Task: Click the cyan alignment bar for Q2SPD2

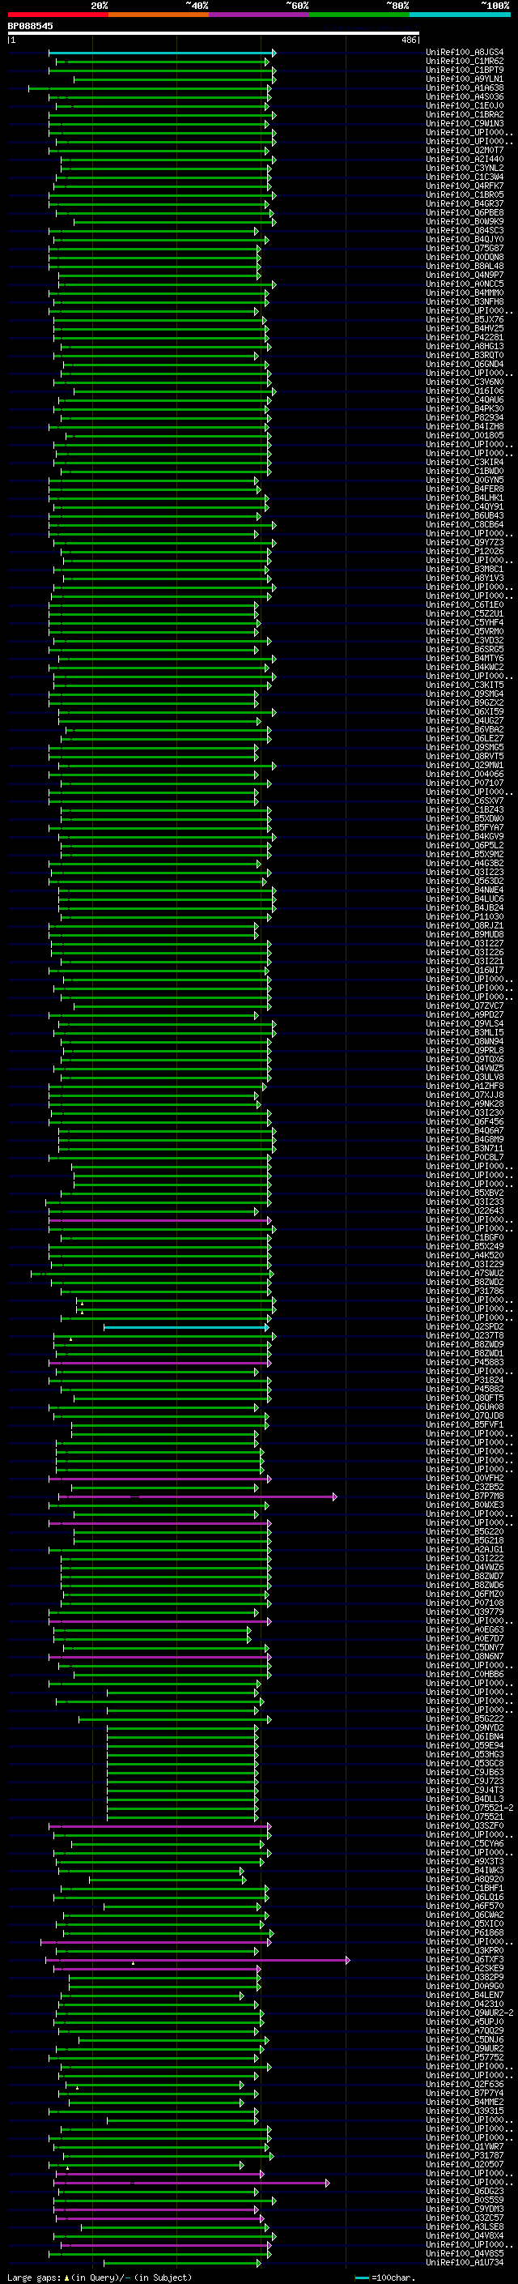Action: pos(186,1327)
